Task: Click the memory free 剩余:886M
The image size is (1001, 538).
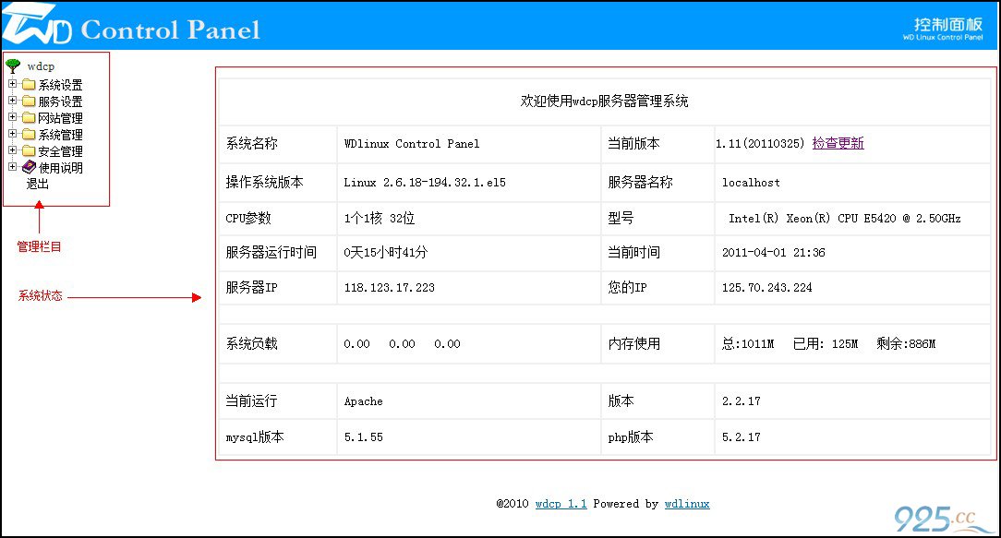Action: [x=906, y=343]
